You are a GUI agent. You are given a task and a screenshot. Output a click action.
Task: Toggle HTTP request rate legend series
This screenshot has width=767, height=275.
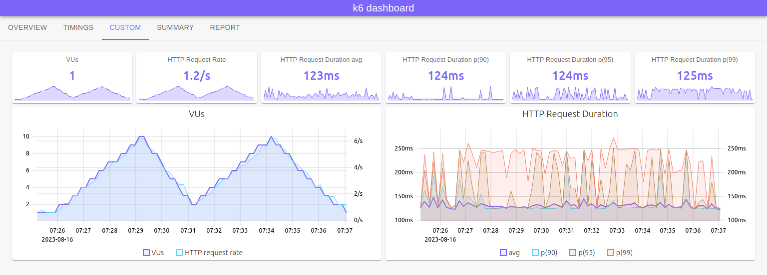click(x=209, y=253)
